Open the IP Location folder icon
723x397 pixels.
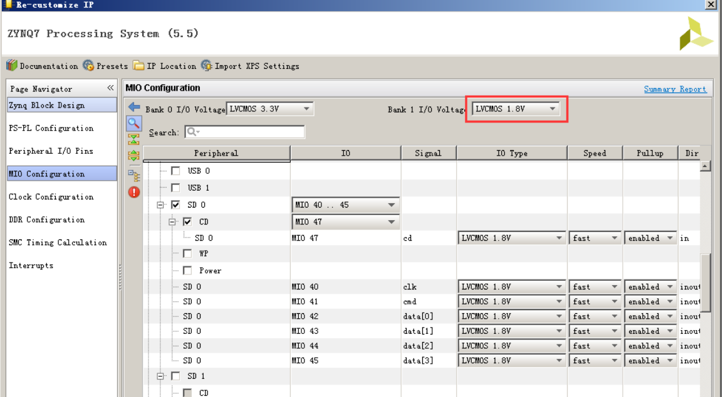point(139,65)
